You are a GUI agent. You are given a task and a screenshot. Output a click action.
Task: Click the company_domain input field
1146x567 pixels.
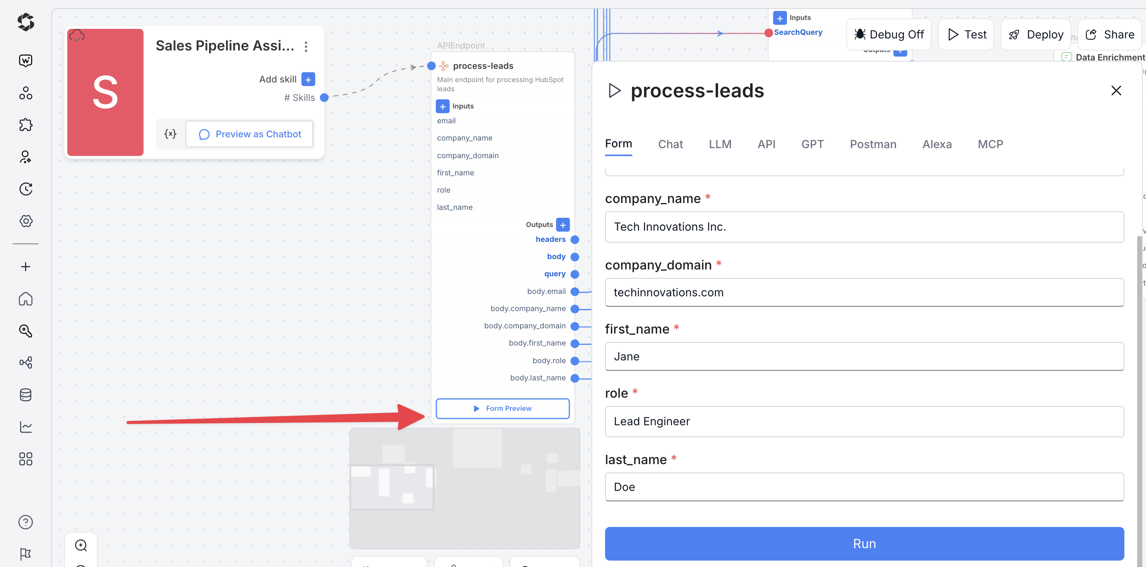(864, 293)
